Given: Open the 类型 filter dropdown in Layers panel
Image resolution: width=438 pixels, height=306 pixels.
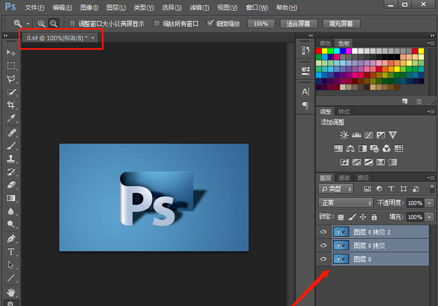Looking at the screenshot, I should [x=336, y=188].
